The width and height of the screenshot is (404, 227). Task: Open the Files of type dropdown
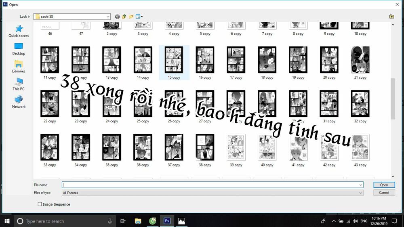tap(361, 193)
